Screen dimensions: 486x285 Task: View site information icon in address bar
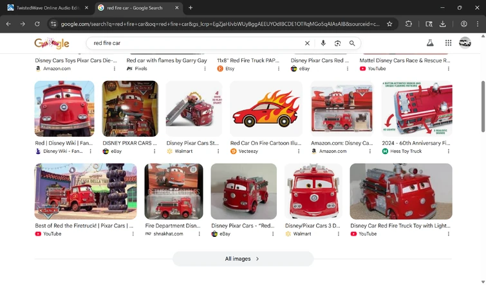[x=53, y=24]
